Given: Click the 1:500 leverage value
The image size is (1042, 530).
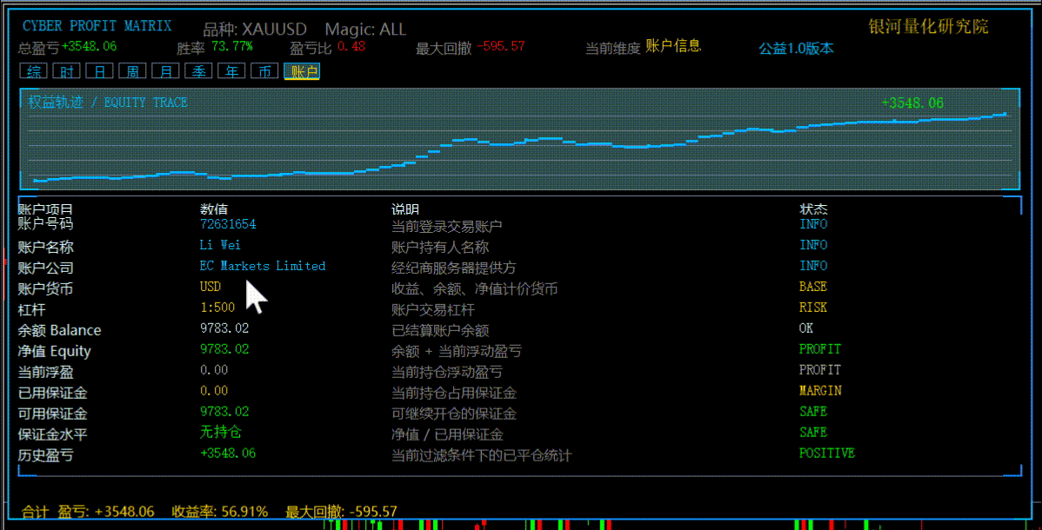Looking at the screenshot, I should coord(217,308).
